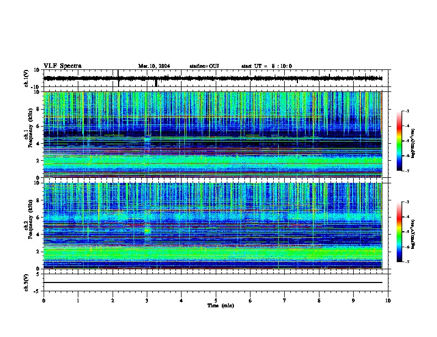
Task: Click the ch.1 color bar log(PSD) label
Action: point(413,143)
